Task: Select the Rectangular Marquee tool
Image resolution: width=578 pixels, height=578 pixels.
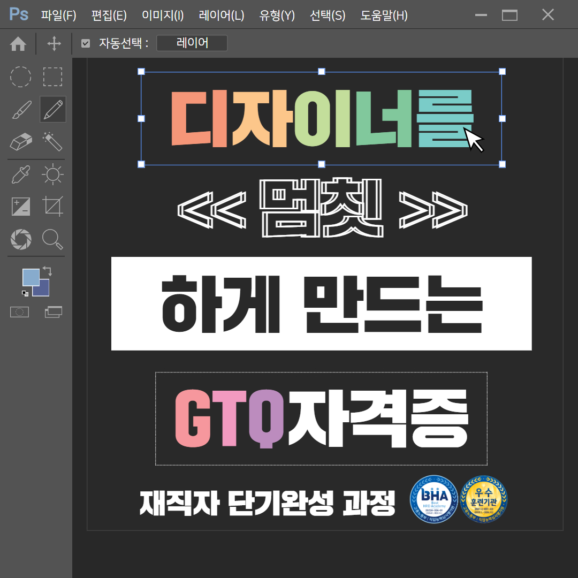Action: 52,77
